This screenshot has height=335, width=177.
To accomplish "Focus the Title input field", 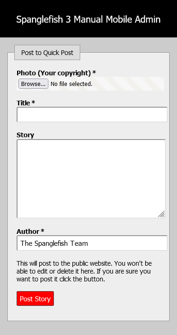I will click(x=92, y=115).
